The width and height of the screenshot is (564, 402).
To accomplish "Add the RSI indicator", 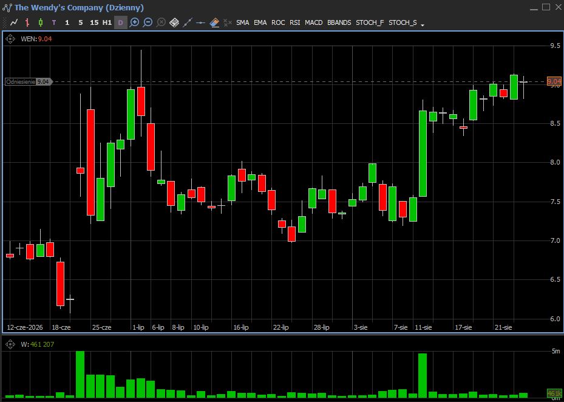I will point(295,22).
